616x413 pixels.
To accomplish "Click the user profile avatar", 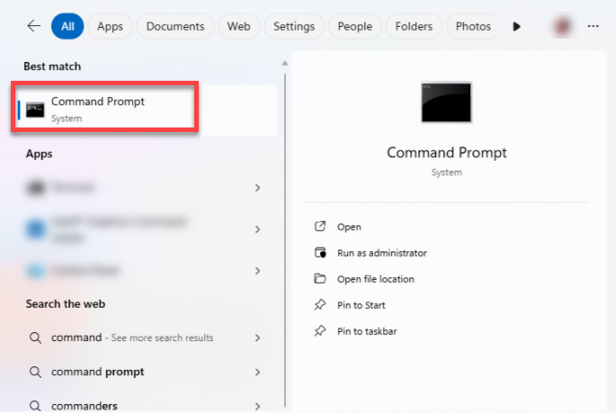I will coord(564,26).
